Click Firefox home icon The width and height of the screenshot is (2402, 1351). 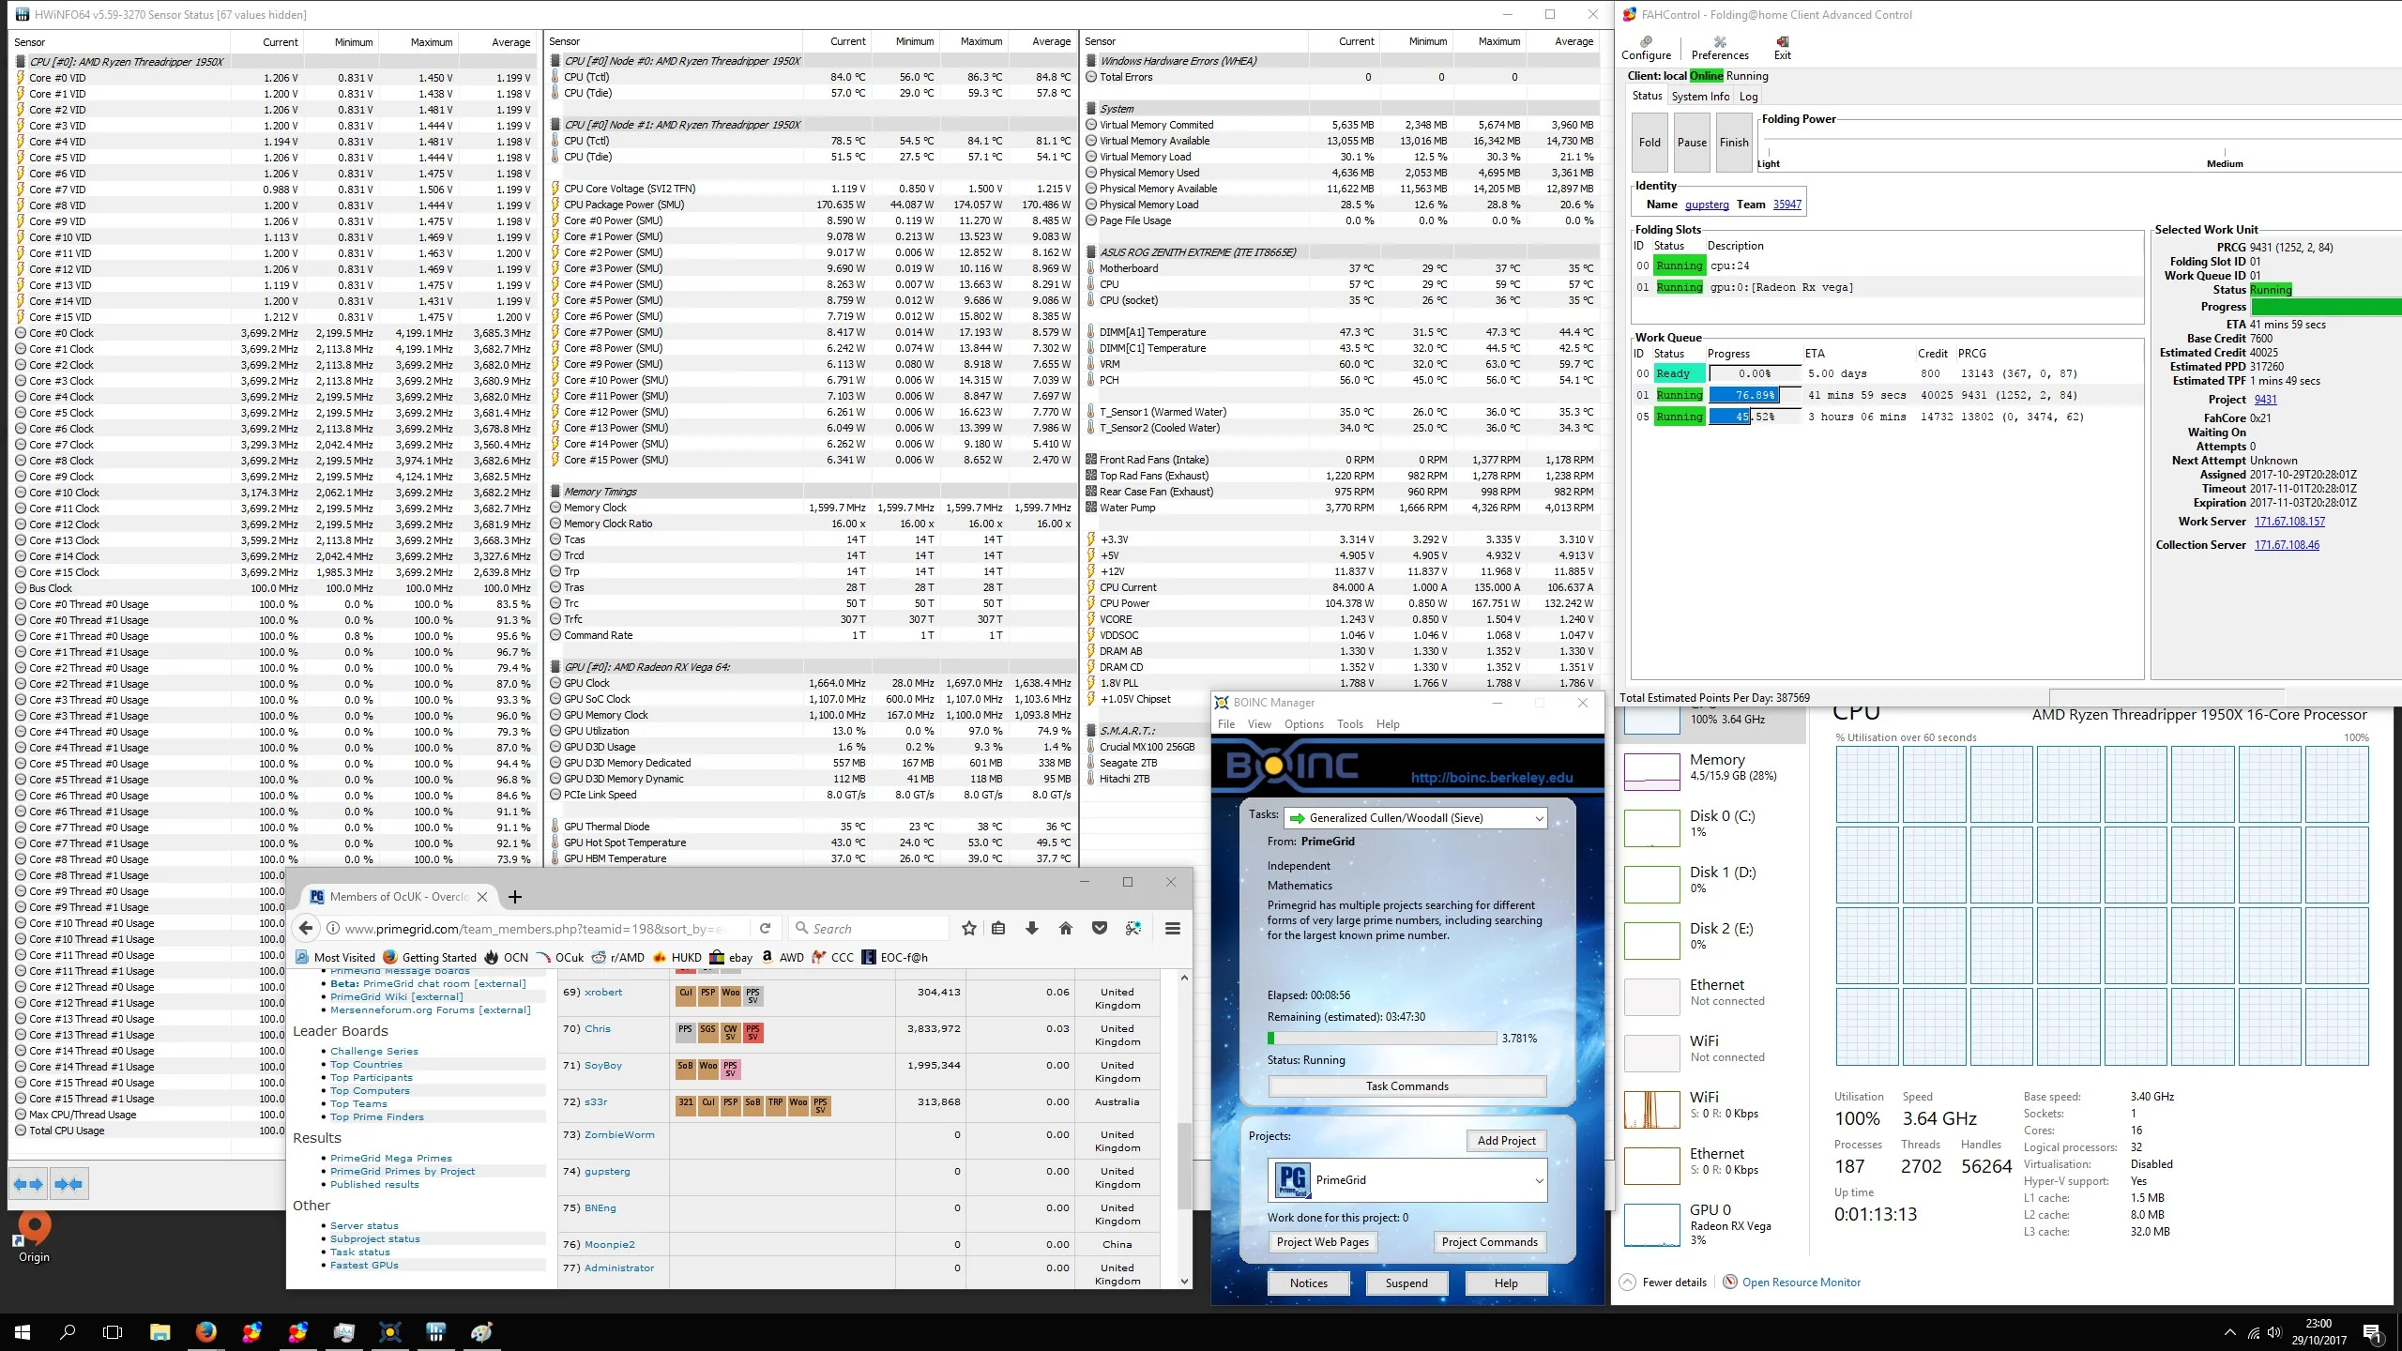pyautogui.click(x=1065, y=928)
